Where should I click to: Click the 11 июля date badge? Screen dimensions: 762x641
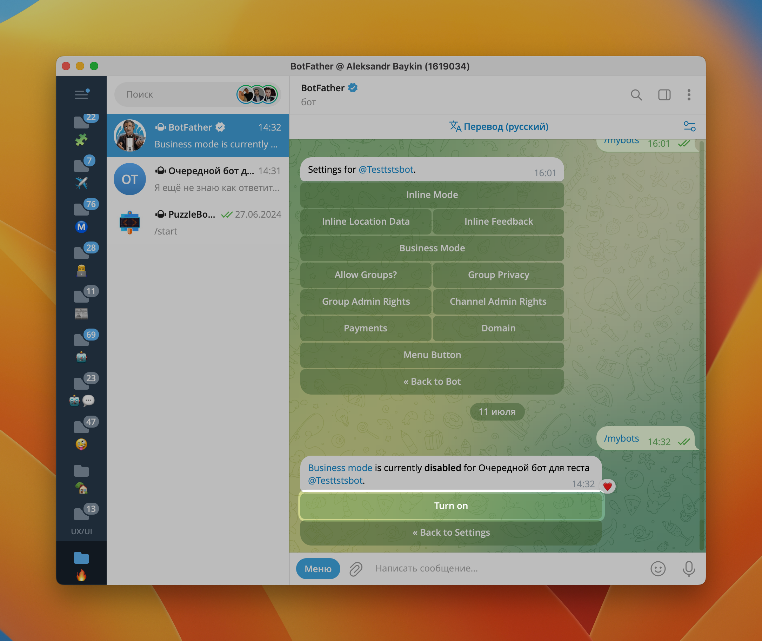pyautogui.click(x=497, y=412)
